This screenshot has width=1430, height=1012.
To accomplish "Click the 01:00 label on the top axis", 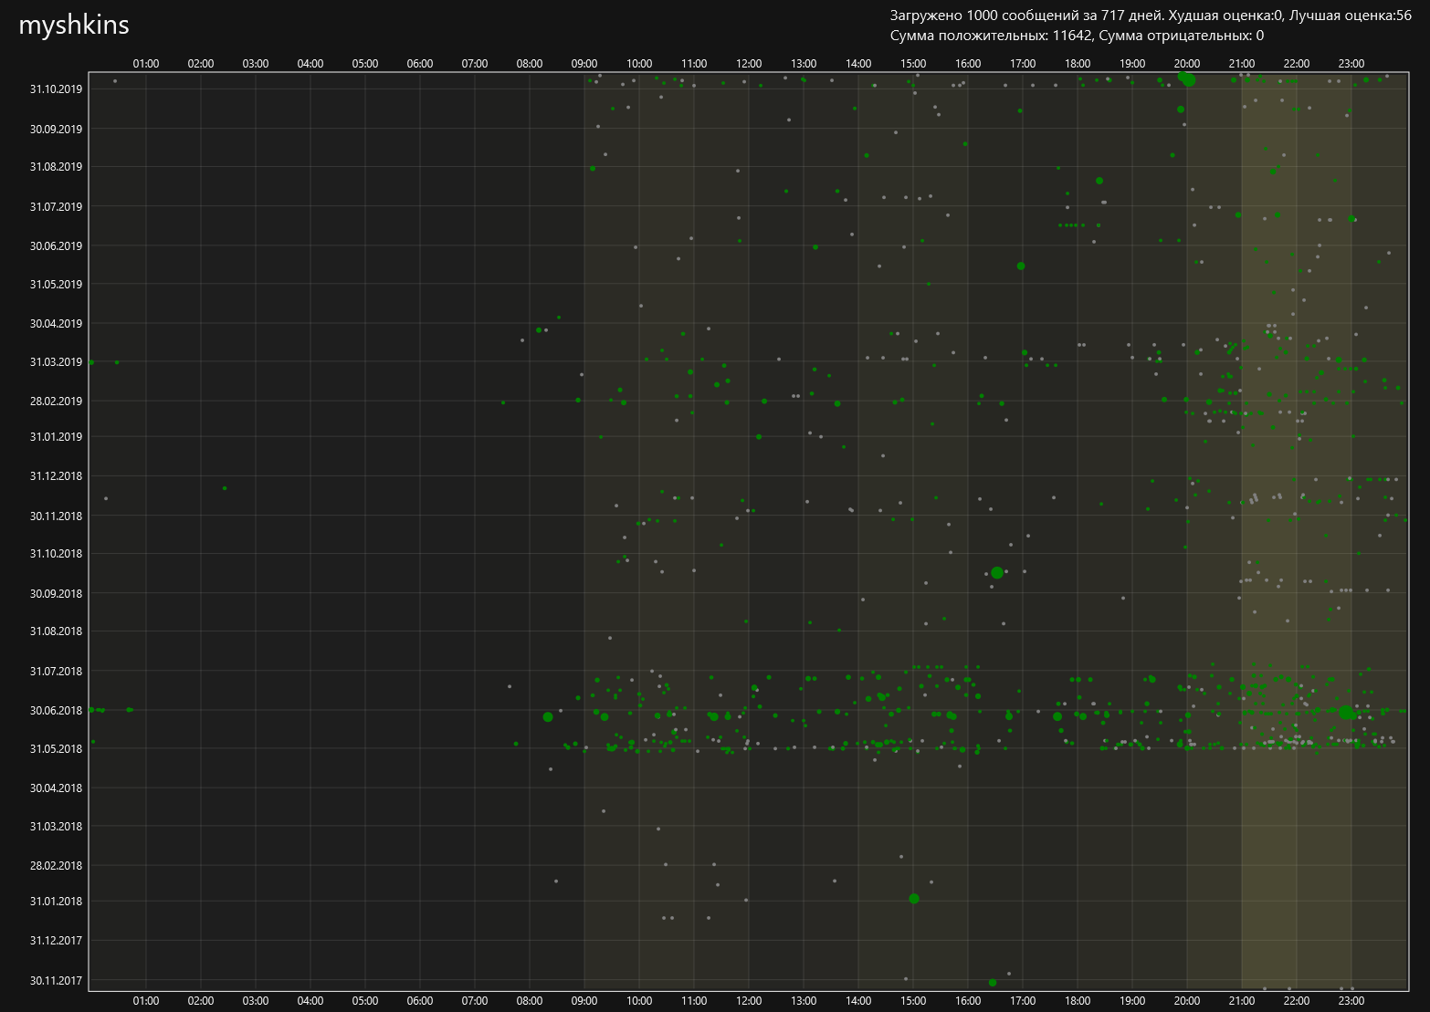I will click(x=146, y=63).
